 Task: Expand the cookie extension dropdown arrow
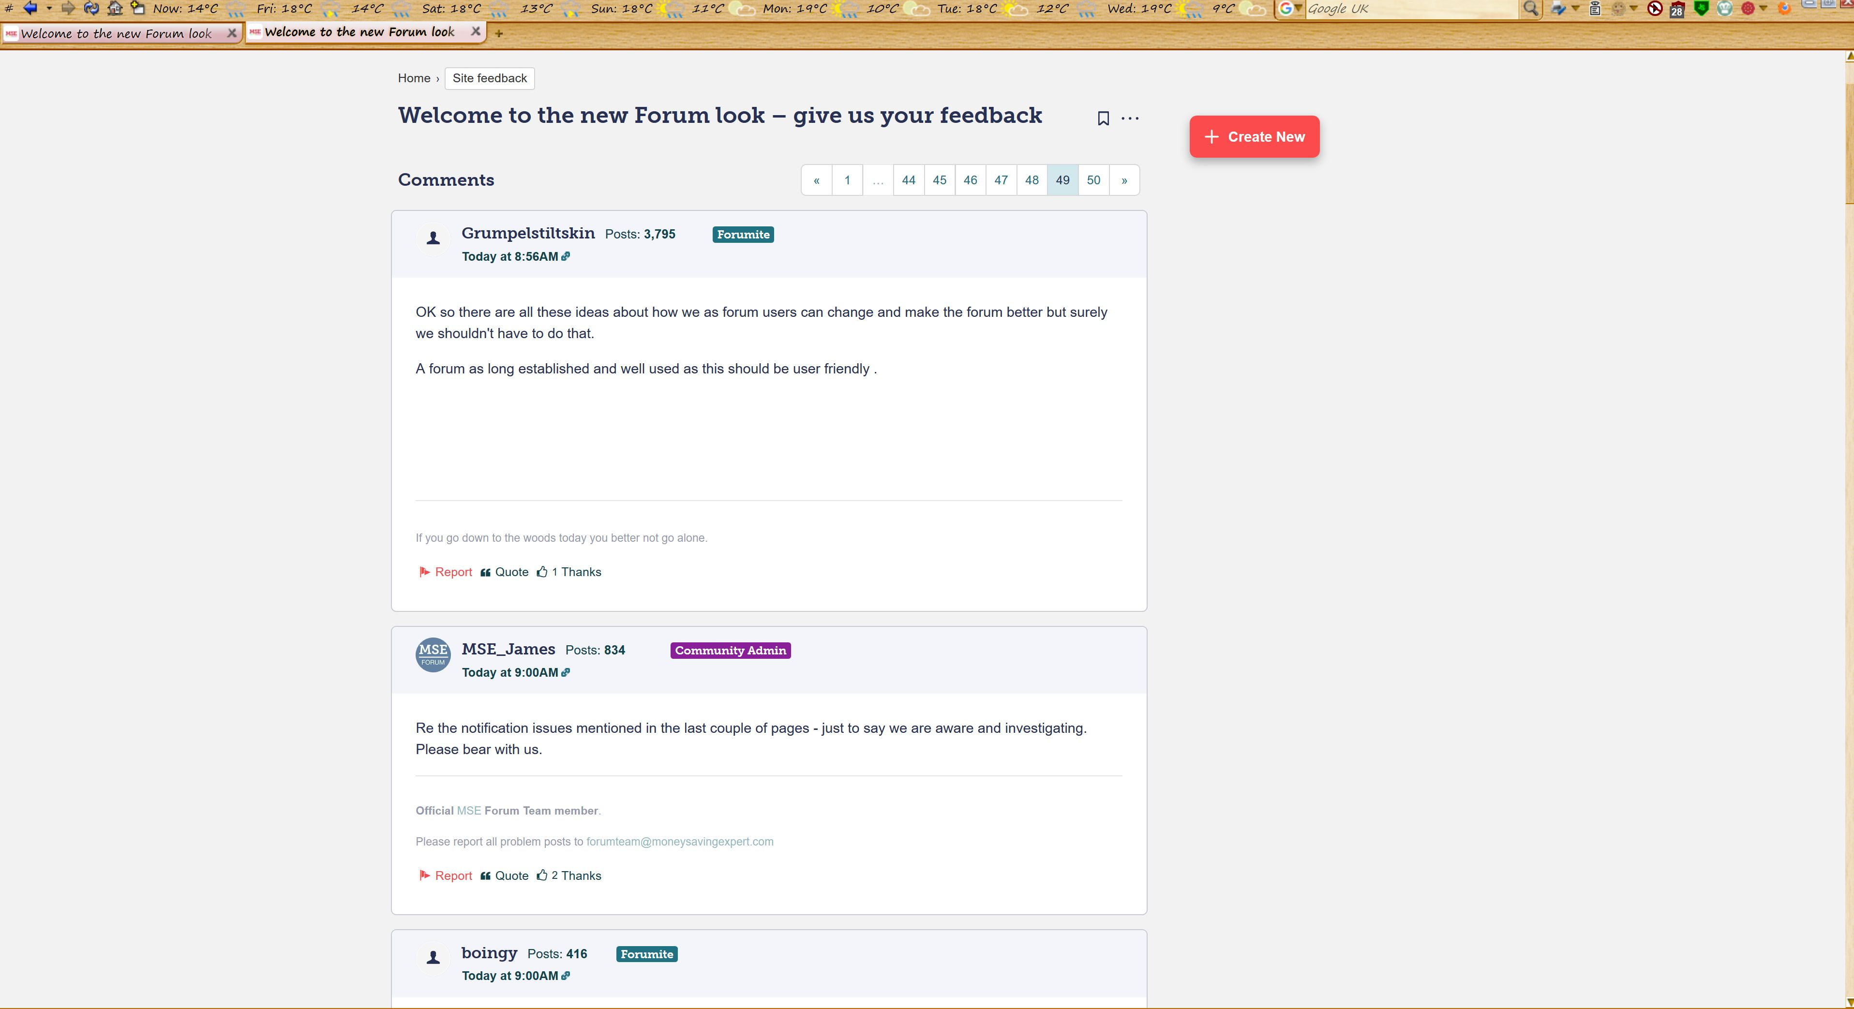[x=1634, y=8]
